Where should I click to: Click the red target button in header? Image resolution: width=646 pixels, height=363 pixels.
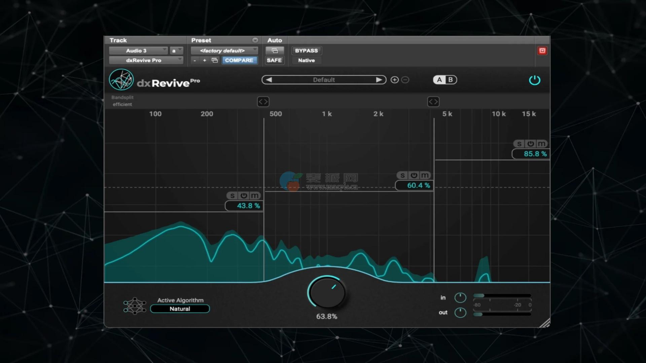pos(542,51)
